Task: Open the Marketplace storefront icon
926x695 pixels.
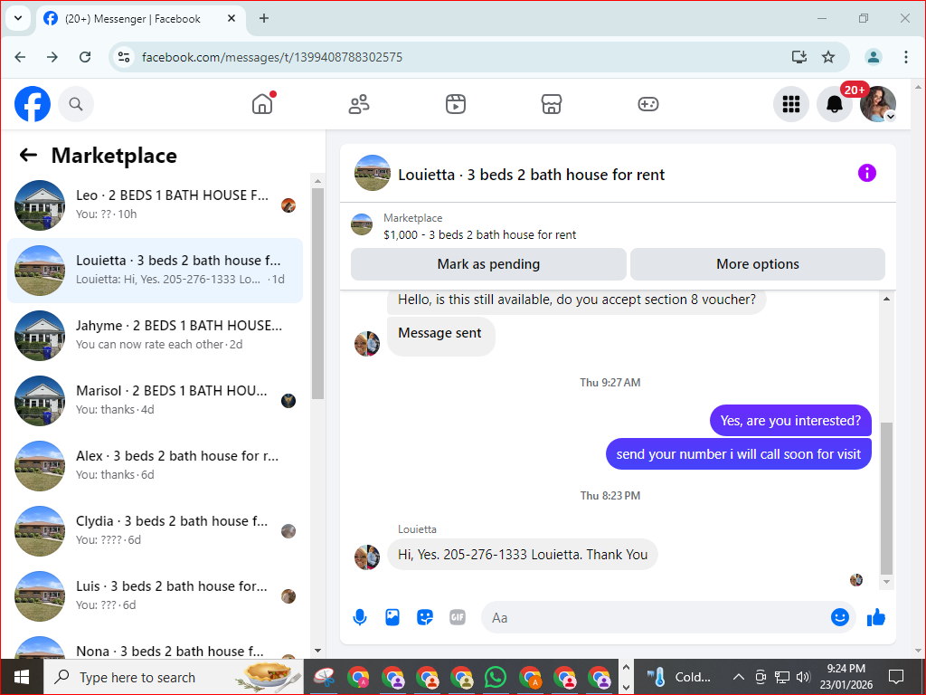Action: 552,104
